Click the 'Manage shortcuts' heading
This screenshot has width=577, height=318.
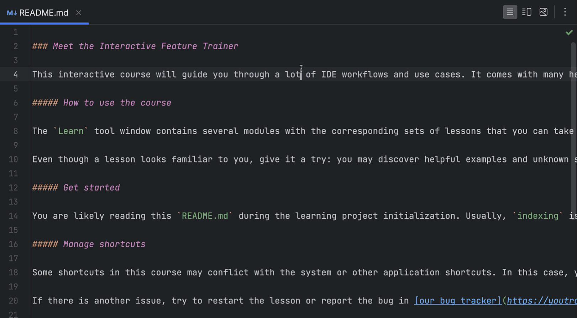point(104,244)
